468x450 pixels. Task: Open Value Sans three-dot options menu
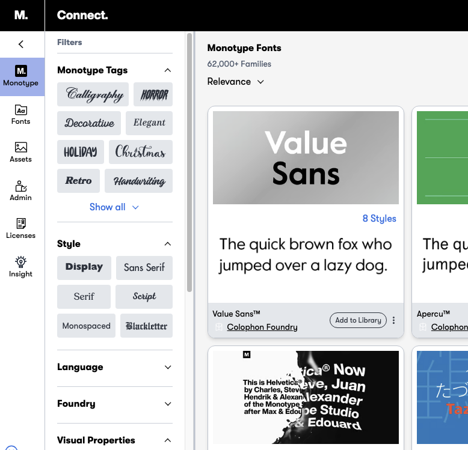click(394, 320)
